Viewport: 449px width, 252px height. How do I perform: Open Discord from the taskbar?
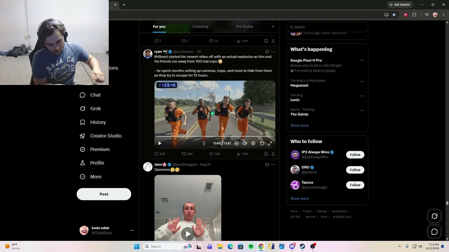pos(292,246)
